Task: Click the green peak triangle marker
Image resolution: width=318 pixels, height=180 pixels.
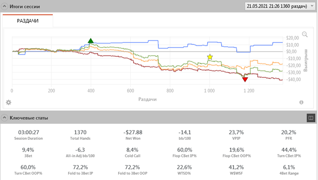Action: tap(91, 40)
